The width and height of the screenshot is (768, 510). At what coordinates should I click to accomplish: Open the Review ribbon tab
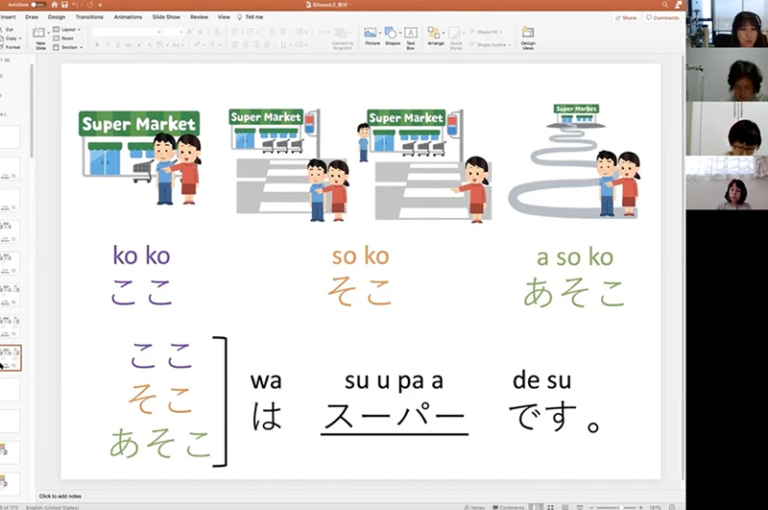click(200, 16)
